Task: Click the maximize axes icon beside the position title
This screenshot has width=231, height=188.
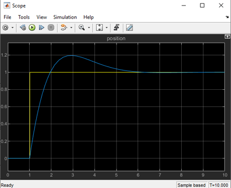Action: click(x=227, y=37)
